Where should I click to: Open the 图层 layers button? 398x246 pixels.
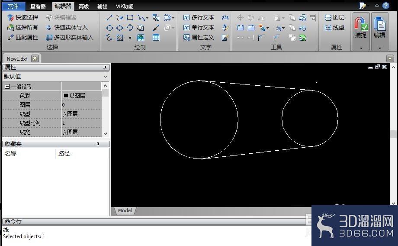tap(334, 17)
